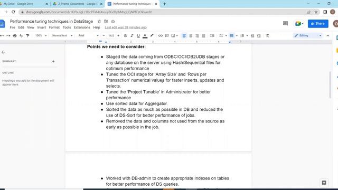Decrease the font size
Viewport: 338px width, 190px height.
(x=104, y=35)
